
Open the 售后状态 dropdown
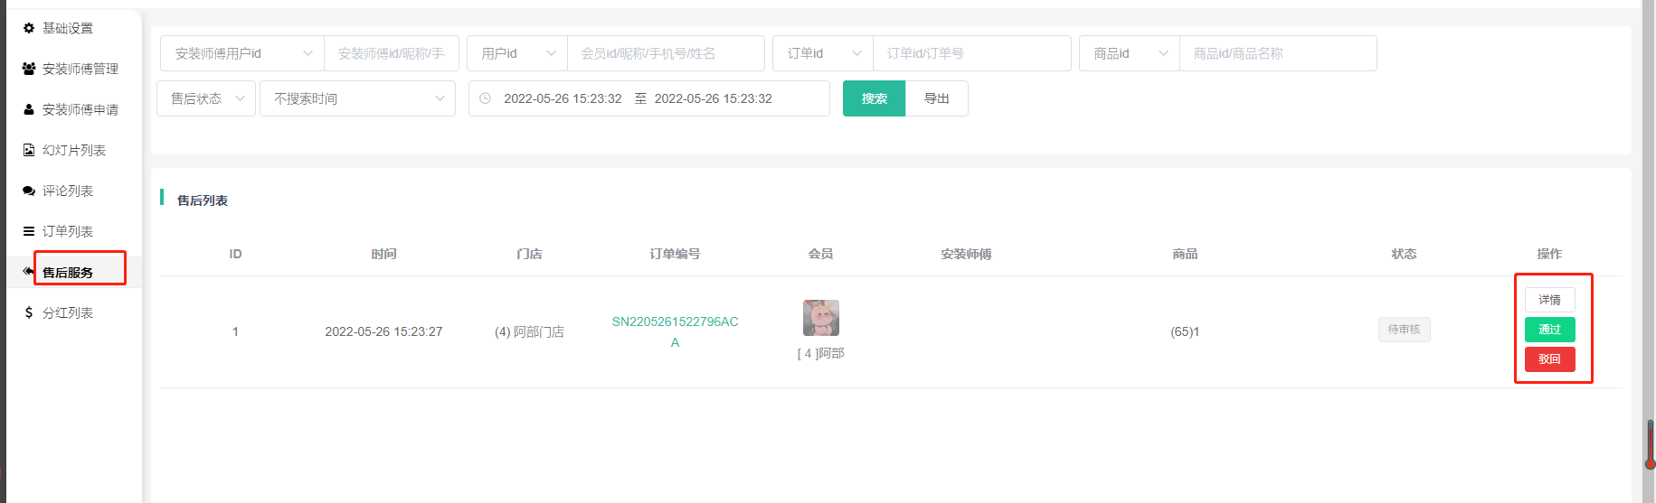coord(206,98)
